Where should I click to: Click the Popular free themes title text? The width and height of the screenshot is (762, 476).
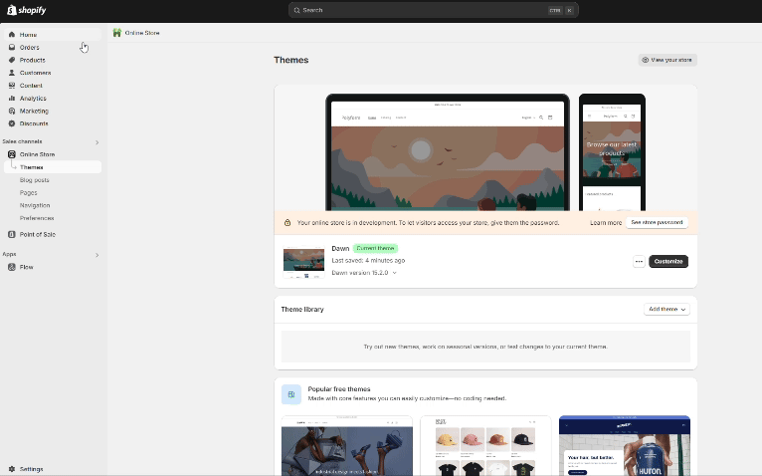pos(339,389)
